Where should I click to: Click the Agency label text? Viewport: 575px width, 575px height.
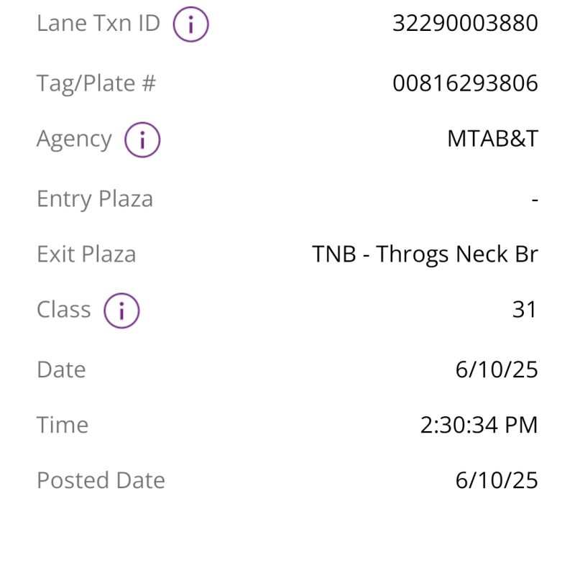tap(74, 139)
